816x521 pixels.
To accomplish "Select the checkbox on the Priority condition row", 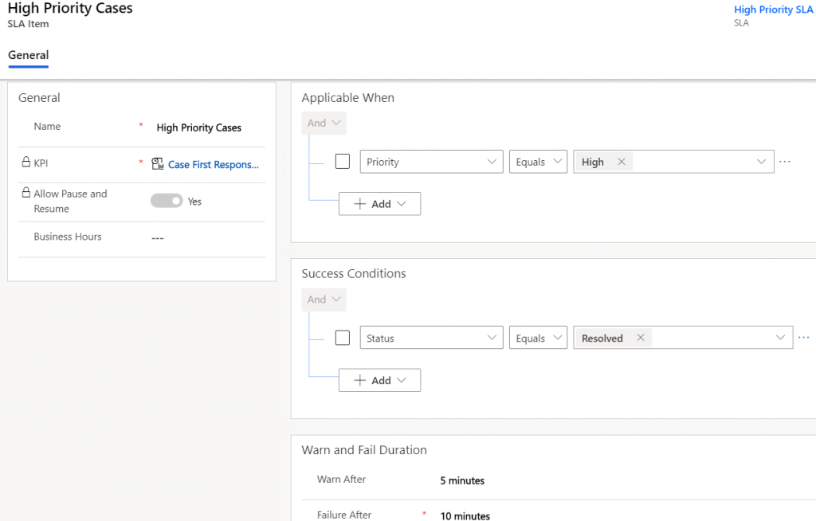I will [x=342, y=161].
